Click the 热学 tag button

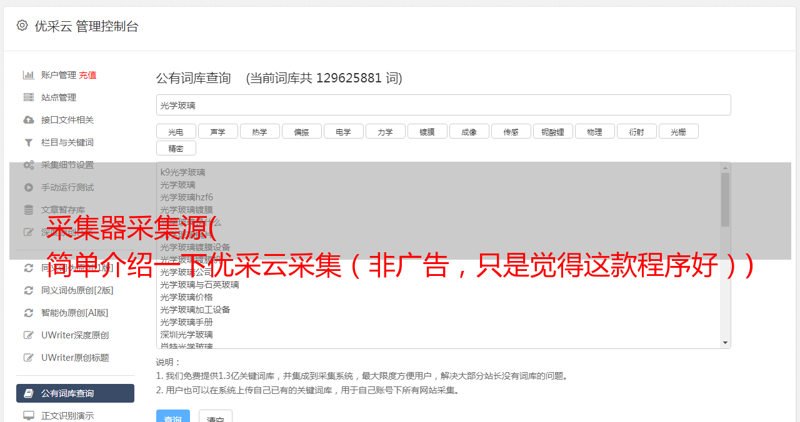259,131
